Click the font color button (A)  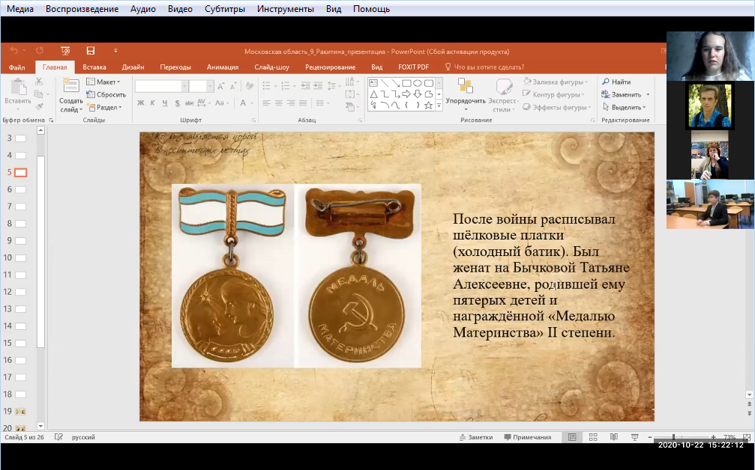click(x=243, y=103)
